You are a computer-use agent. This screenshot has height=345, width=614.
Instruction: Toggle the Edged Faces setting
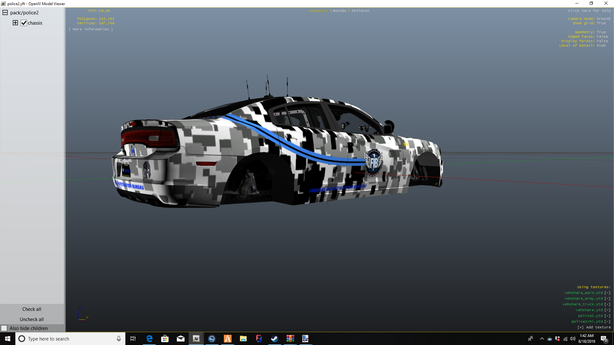[x=602, y=37]
